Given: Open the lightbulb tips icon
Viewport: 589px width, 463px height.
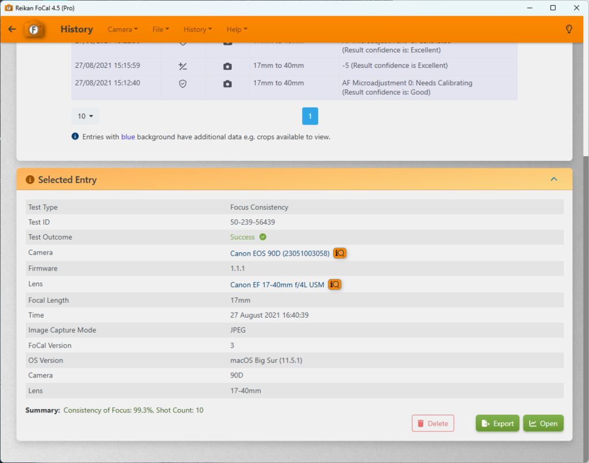Looking at the screenshot, I should (x=569, y=29).
